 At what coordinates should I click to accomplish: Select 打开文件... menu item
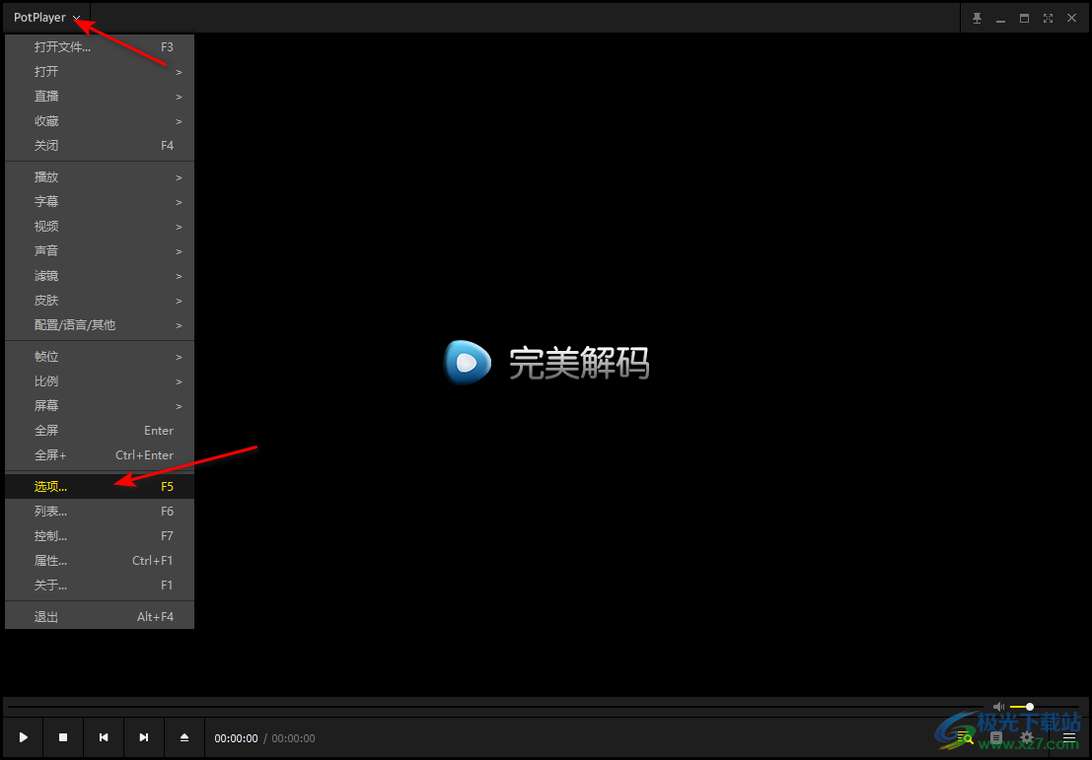100,47
